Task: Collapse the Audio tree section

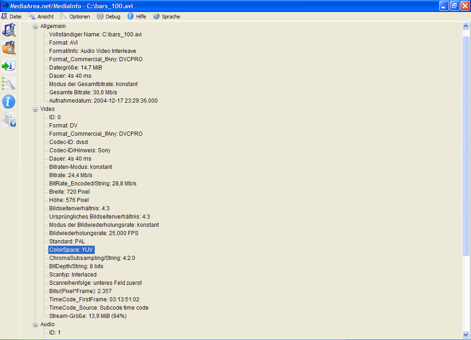Action: [35, 325]
